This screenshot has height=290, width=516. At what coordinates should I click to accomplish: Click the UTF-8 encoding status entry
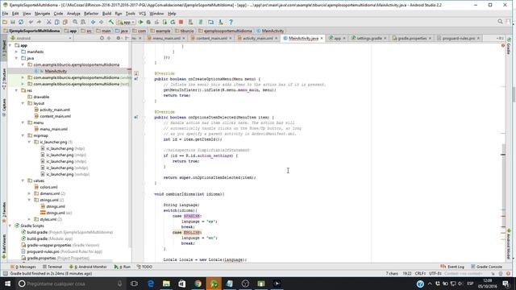click(x=435, y=274)
